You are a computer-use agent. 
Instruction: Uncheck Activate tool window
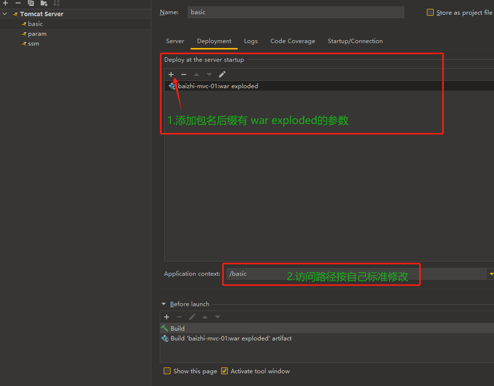(224, 371)
